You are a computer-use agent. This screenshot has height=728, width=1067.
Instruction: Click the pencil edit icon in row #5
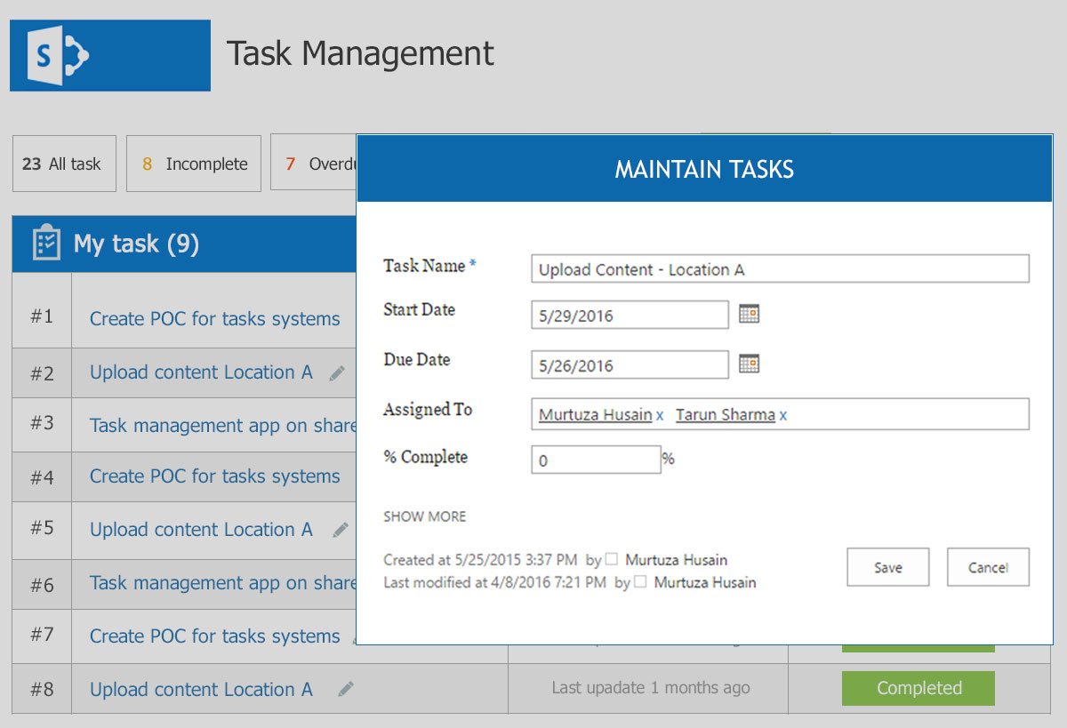coord(341,530)
